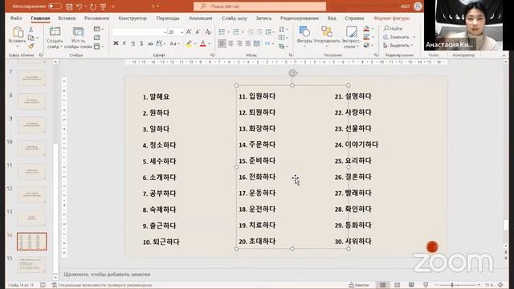The width and height of the screenshot is (514, 289).
Task: Click the Redo arrow icon
Action: (x=93, y=6)
